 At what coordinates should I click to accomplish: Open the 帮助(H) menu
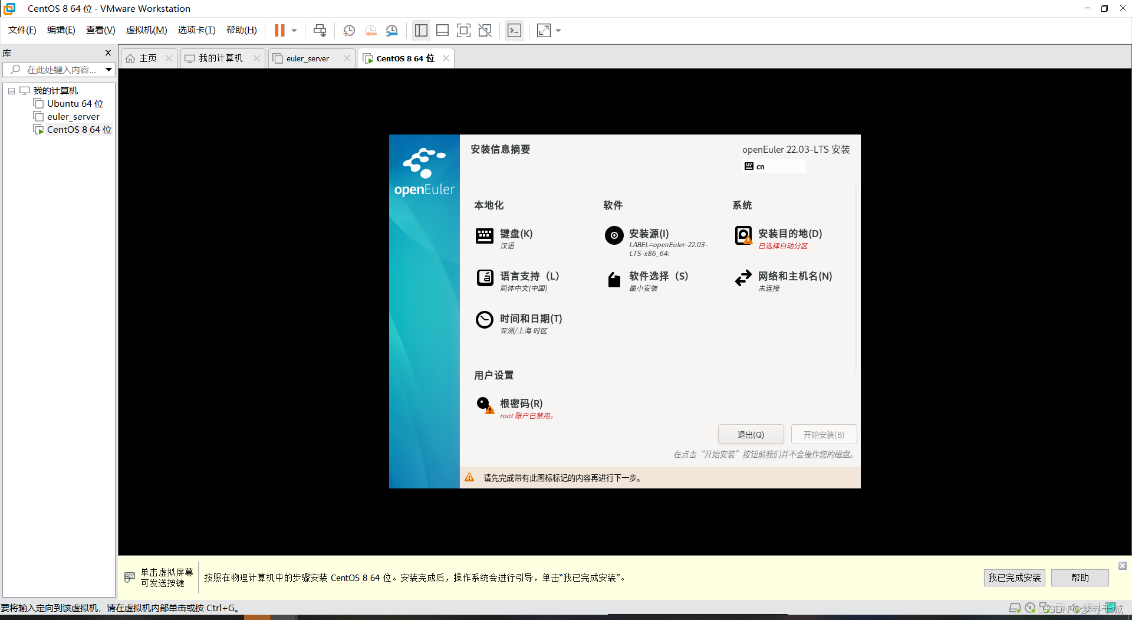tap(241, 30)
